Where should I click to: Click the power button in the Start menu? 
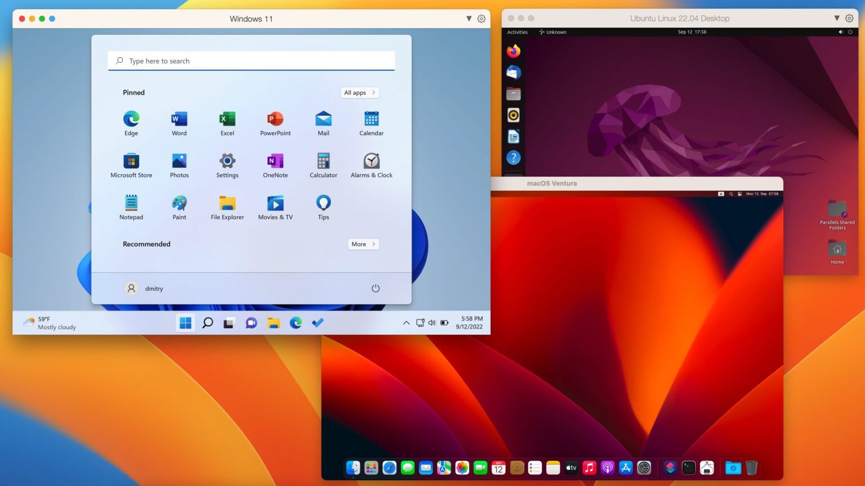tap(376, 288)
